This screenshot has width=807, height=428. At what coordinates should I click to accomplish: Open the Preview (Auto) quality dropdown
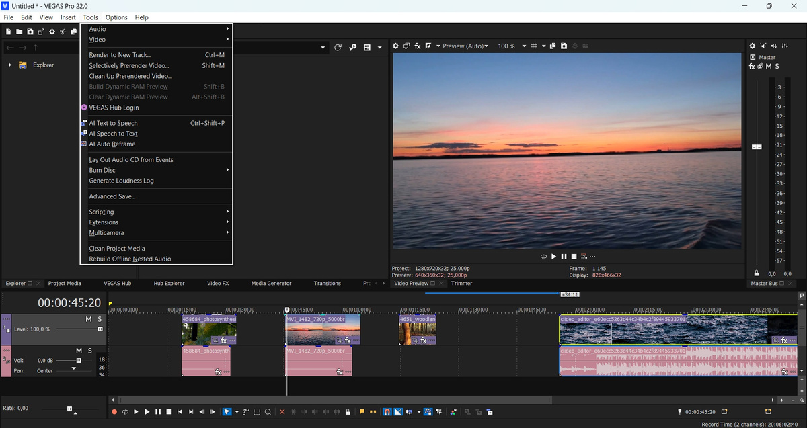click(463, 46)
